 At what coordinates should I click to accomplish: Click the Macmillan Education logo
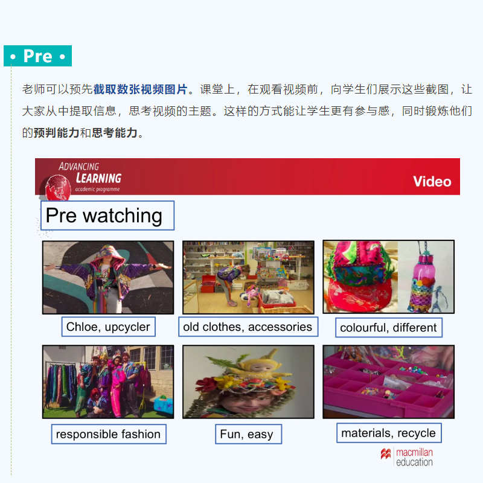(x=406, y=457)
